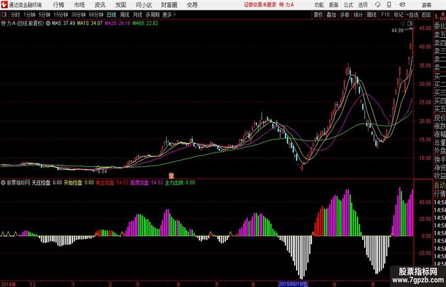The height and width of the screenshot is (287, 446).
Task: Click the 标记 mark button
Action: click(x=398, y=15)
